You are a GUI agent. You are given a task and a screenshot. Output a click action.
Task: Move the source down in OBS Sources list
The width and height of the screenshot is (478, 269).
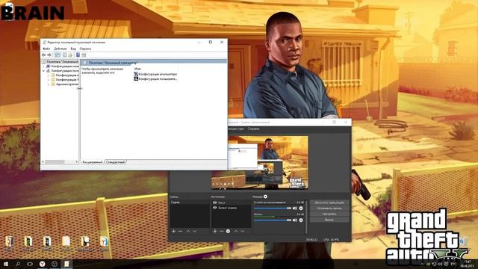(x=242, y=231)
